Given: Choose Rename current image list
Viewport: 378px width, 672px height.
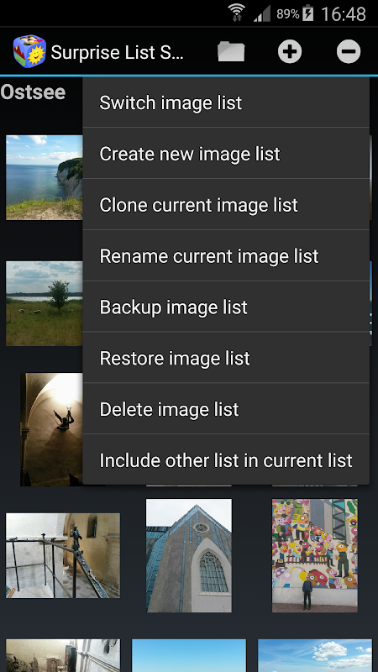Looking at the screenshot, I should coord(226,255).
